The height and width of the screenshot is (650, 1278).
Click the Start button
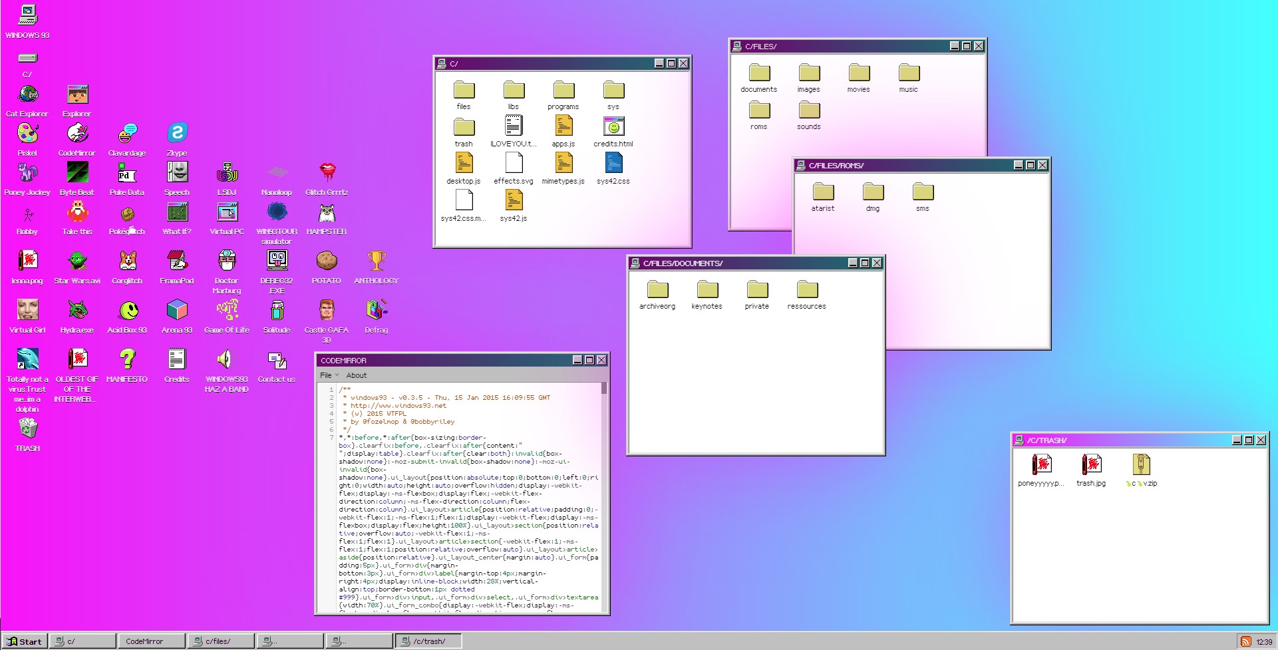(25, 641)
